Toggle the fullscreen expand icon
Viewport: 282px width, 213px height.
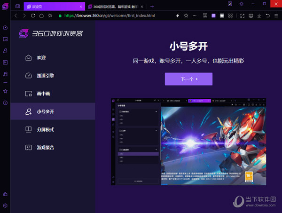tap(242, 16)
